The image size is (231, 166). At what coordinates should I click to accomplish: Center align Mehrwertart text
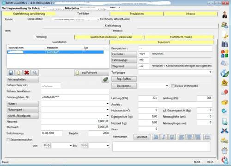189,137
